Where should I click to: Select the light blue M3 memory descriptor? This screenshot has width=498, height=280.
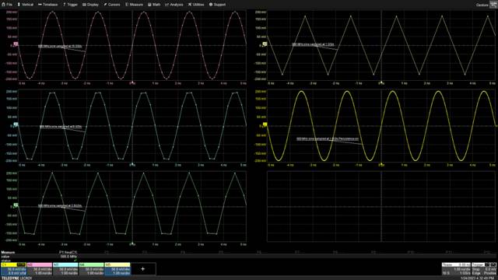tap(65, 269)
